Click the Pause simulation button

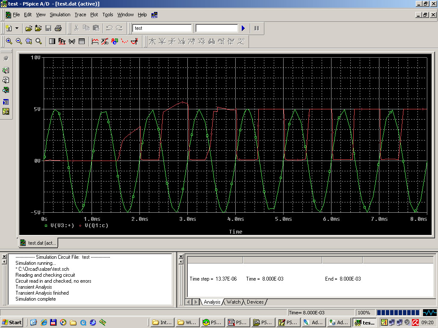click(257, 28)
